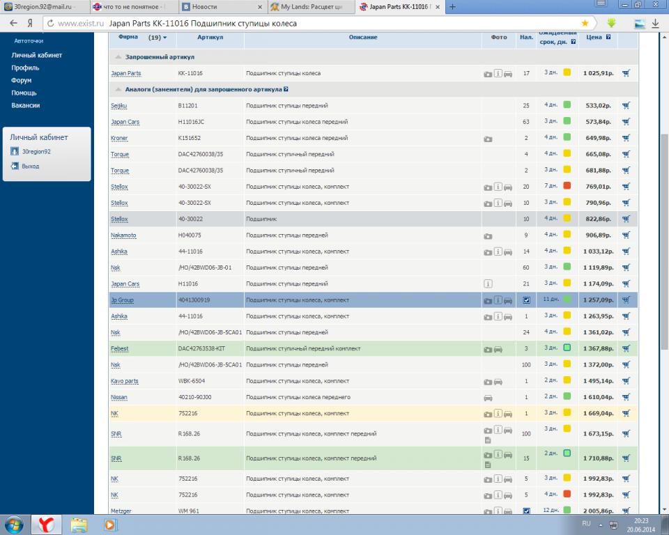Screen dimensions: 669x535
Task: Toggle checkbox in Jp Group 4041300919 row
Action: [527, 300]
